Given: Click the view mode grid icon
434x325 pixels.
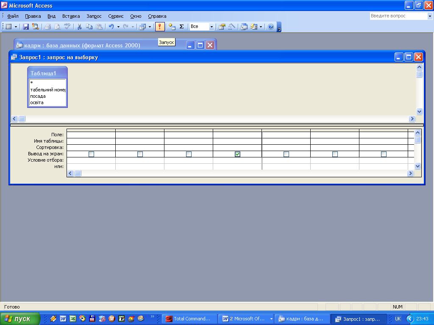Looking at the screenshot, I should pos(9,27).
